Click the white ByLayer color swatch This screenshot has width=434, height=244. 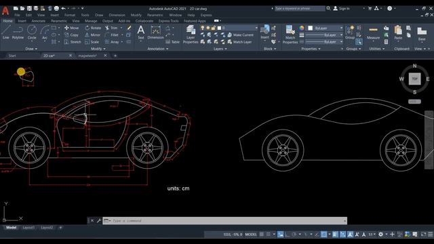pyautogui.click(x=311, y=28)
